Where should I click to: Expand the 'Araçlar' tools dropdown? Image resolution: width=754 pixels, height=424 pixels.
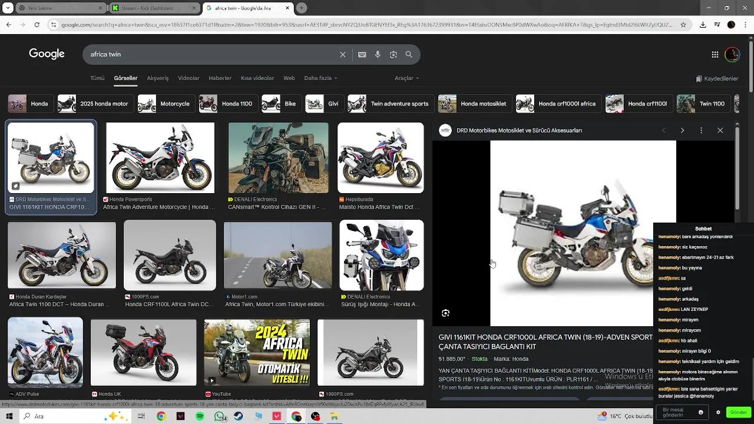[406, 78]
